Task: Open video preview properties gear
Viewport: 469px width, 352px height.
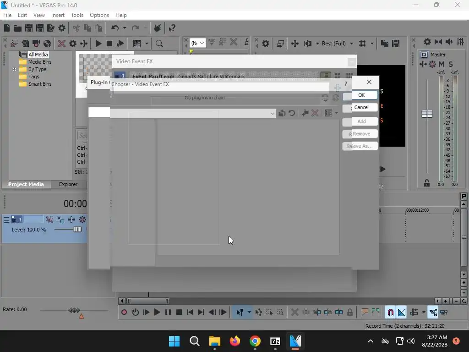Action: coord(265,44)
